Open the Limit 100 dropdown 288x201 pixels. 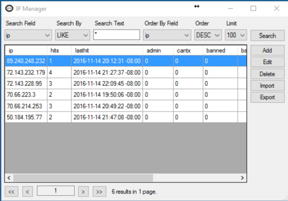[236, 35]
